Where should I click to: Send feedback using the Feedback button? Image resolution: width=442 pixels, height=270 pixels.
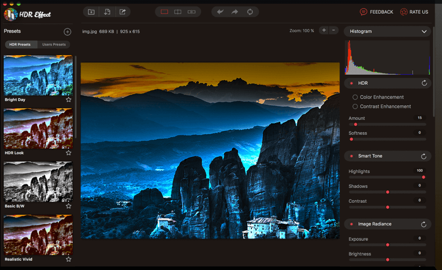click(377, 12)
